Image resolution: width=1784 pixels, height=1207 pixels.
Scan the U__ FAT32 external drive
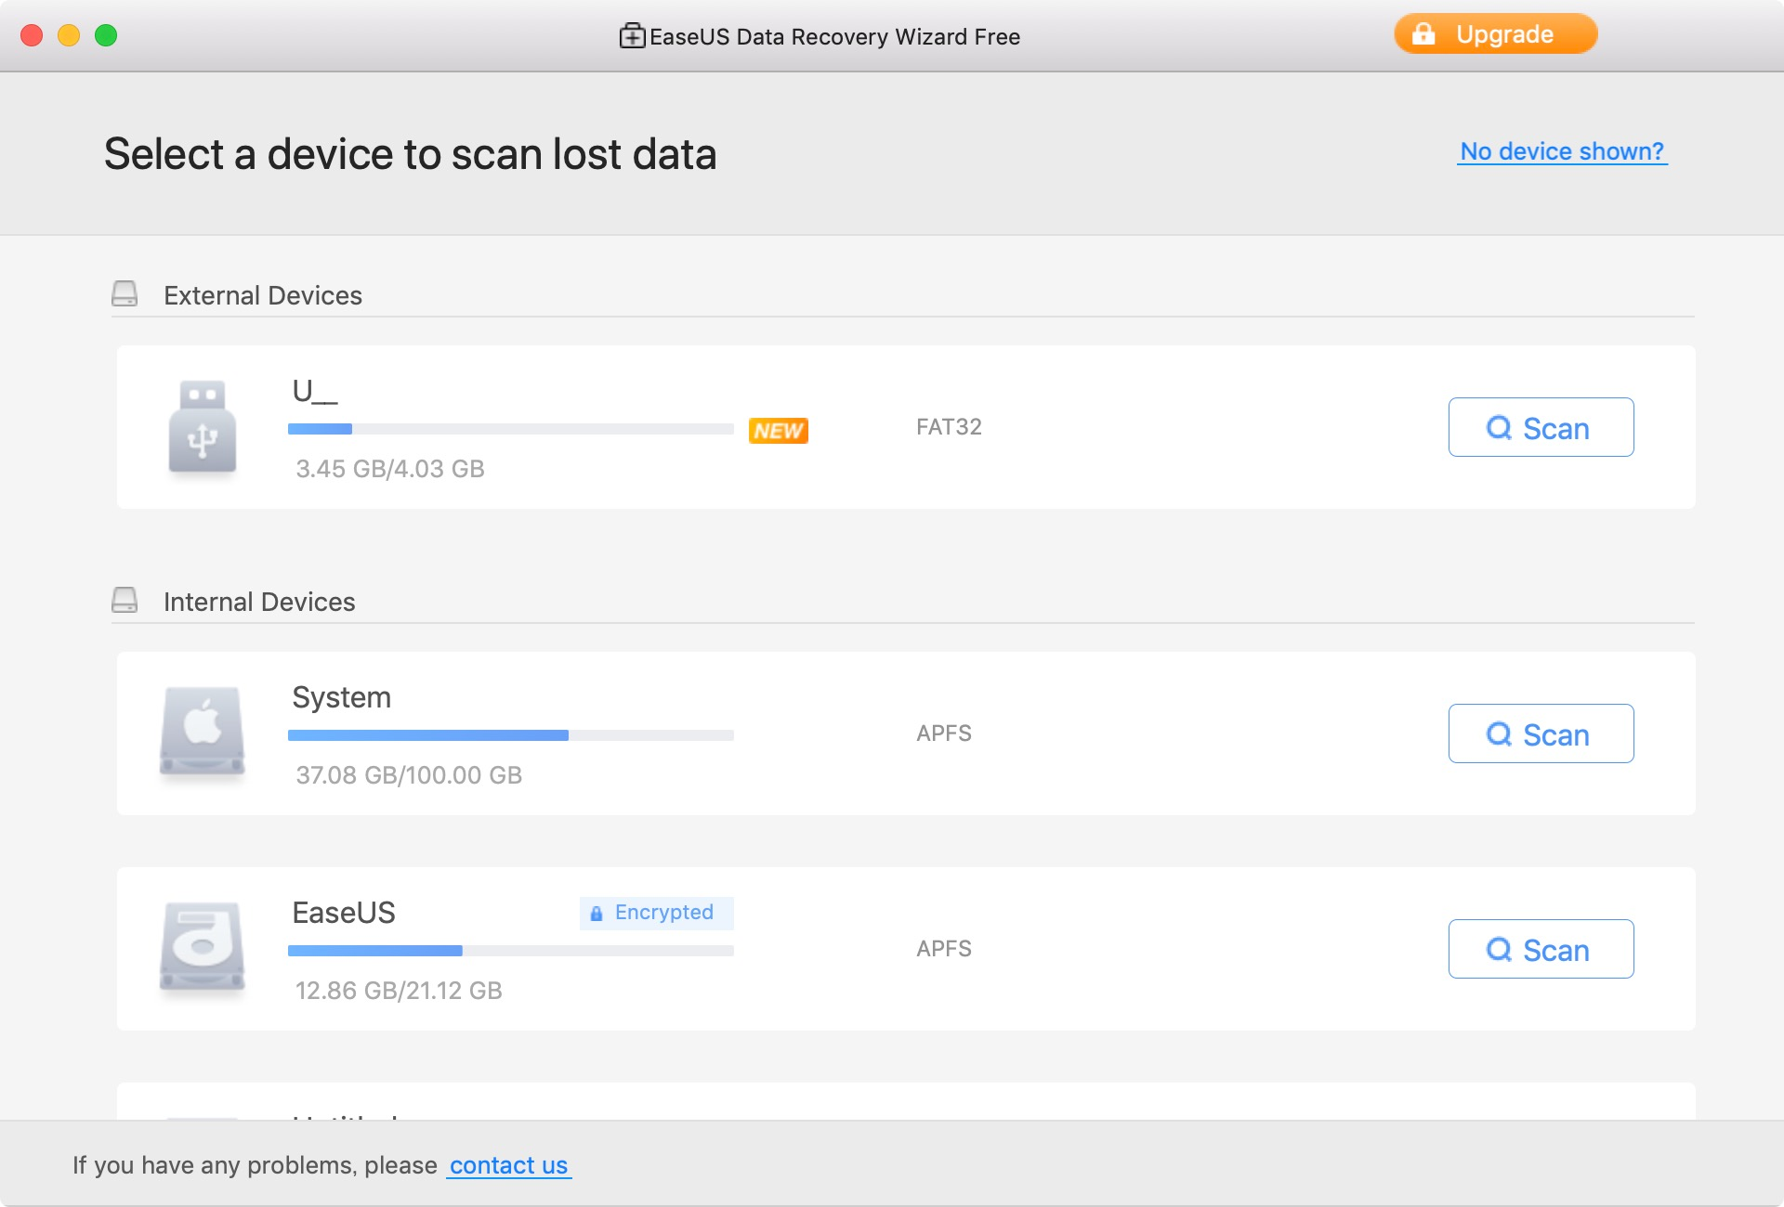[1541, 428]
